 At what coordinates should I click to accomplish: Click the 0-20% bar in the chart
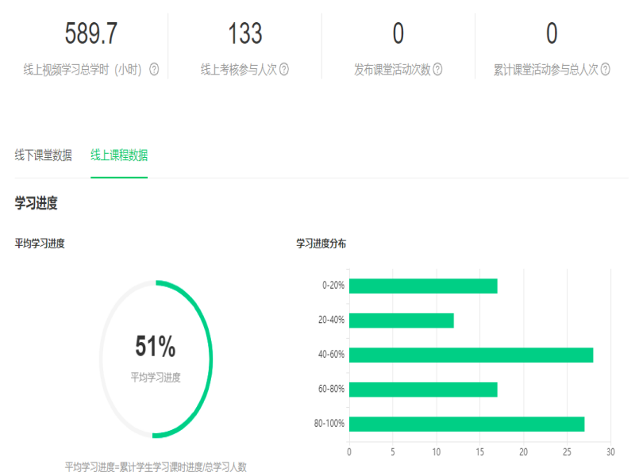click(423, 286)
